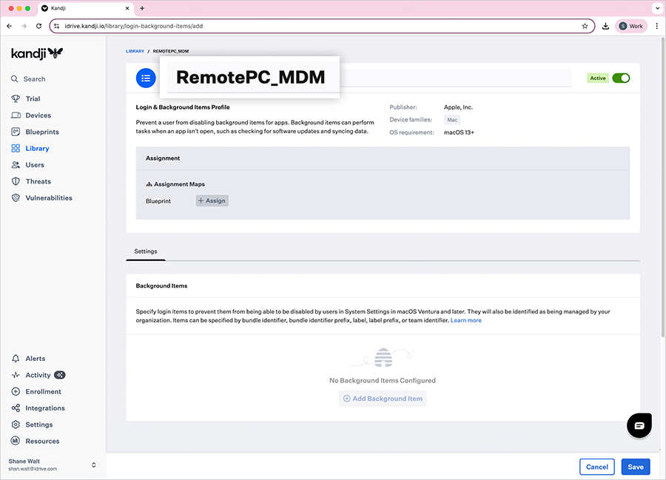Switch to the Settings tab of the profile
Viewport: 666px width, 480px height.
[x=145, y=251]
